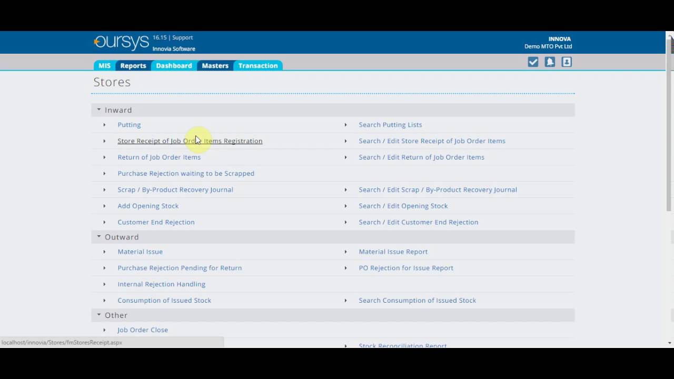The width and height of the screenshot is (674, 379).
Task: Open the Job Order Close link
Action: coord(143,330)
